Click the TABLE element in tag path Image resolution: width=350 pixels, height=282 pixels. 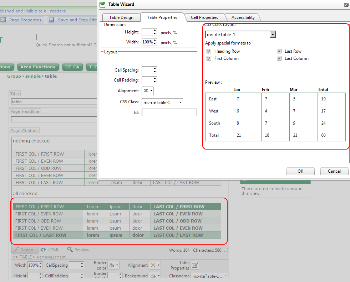tap(26, 257)
